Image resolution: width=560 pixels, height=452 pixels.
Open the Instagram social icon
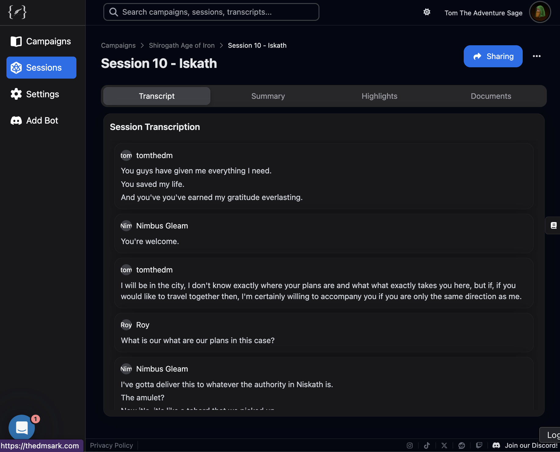tap(410, 446)
